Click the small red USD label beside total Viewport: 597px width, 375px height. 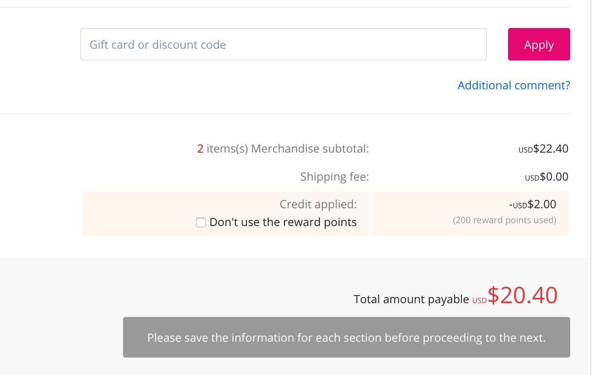[479, 301]
